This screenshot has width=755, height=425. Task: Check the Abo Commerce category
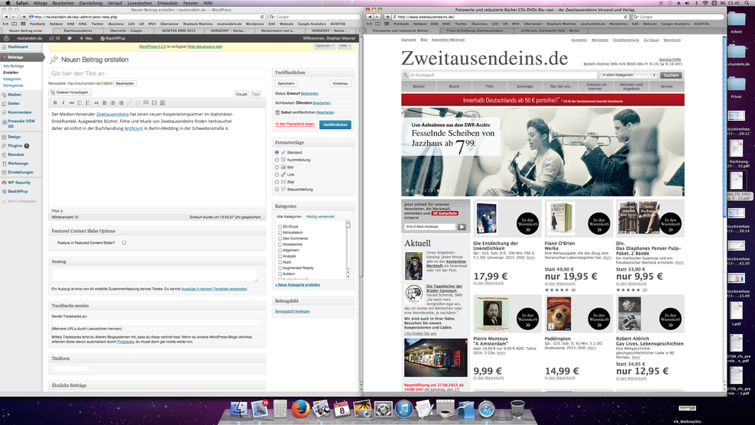click(280, 238)
